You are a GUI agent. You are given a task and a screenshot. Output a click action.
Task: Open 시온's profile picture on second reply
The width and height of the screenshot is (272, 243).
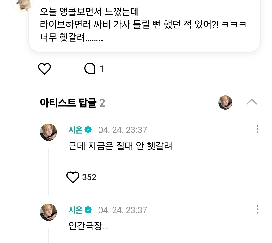pyautogui.click(x=48, y=212)
